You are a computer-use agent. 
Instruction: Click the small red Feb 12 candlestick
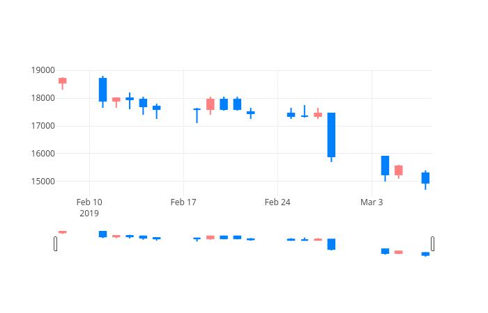pos(116,102)
